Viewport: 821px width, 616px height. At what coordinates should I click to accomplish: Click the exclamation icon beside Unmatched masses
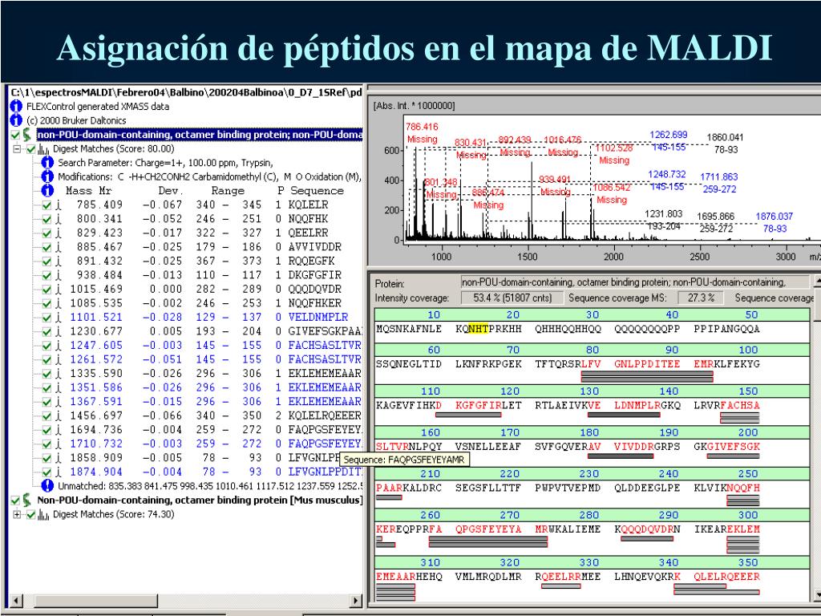tap(47, 486)
